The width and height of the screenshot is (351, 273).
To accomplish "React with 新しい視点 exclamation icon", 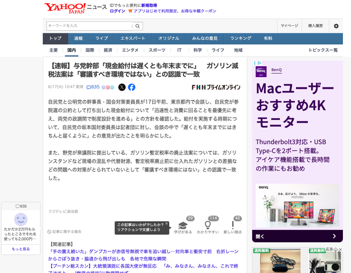I will tap(233, 226).
